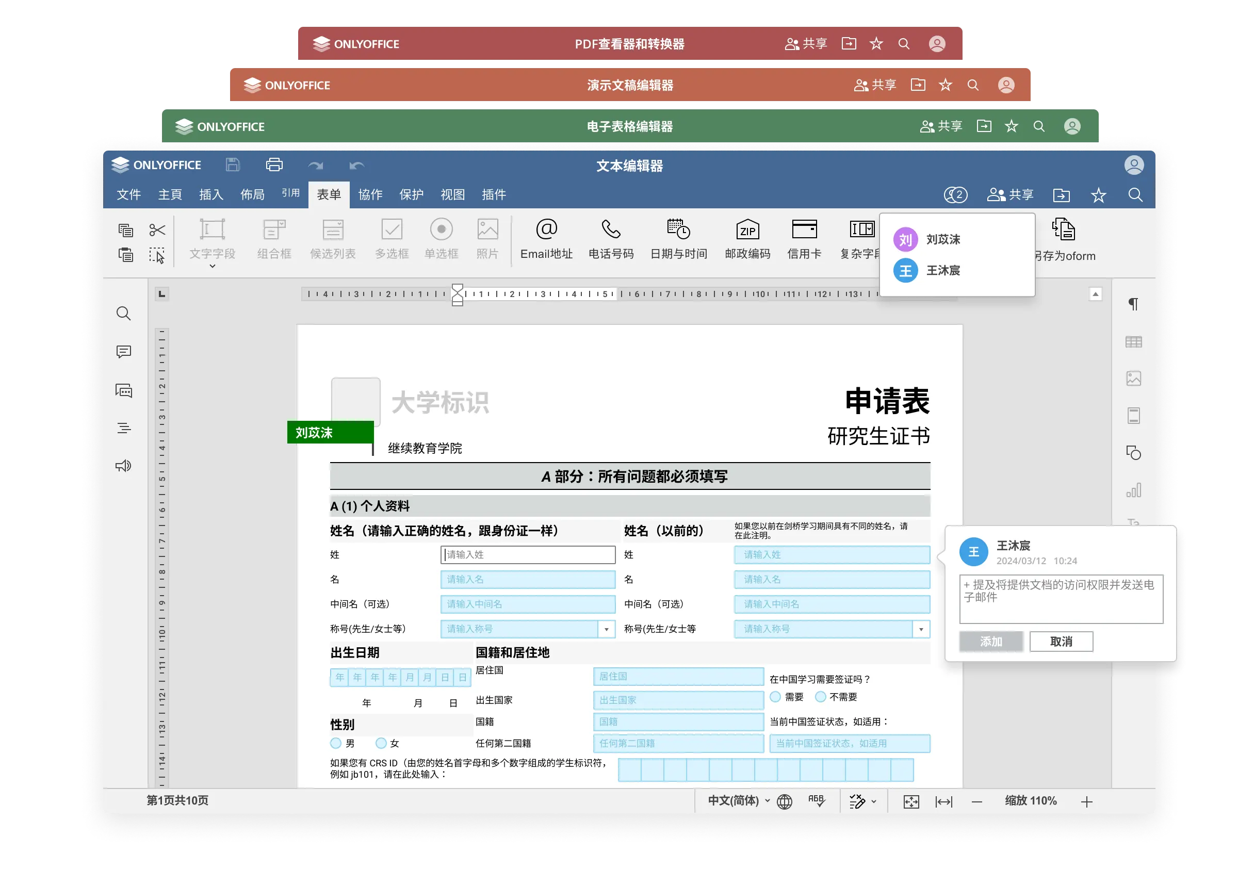Click the 邮政编码 ZIP icon

pos(747,230)
